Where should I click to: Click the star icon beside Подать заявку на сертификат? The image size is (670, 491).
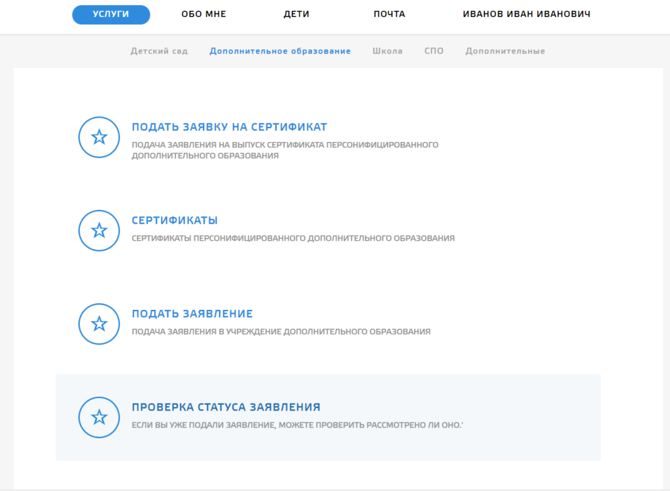click(x=99, y=137)
